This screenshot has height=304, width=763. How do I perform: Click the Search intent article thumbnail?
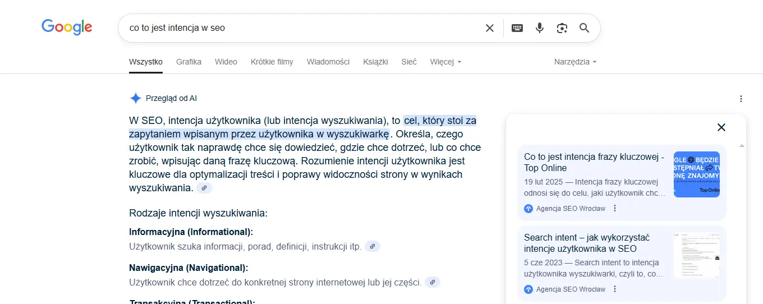[x=697, y=255]
